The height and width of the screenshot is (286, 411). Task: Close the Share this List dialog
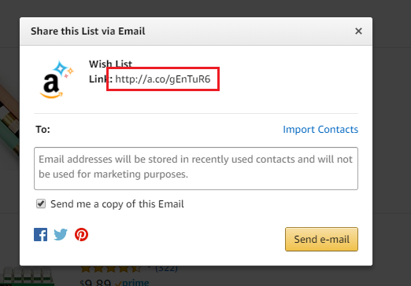click(x=358, y=31)
